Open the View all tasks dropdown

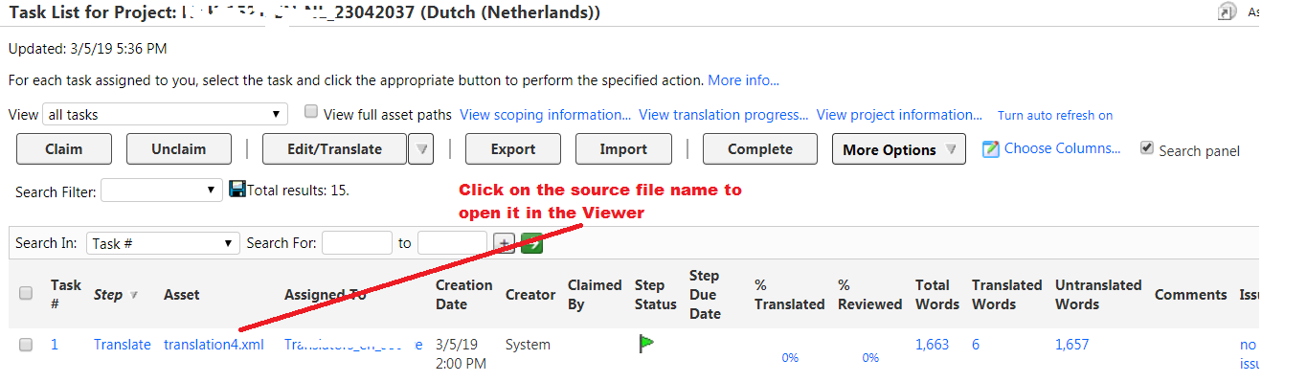coord(165,114)
